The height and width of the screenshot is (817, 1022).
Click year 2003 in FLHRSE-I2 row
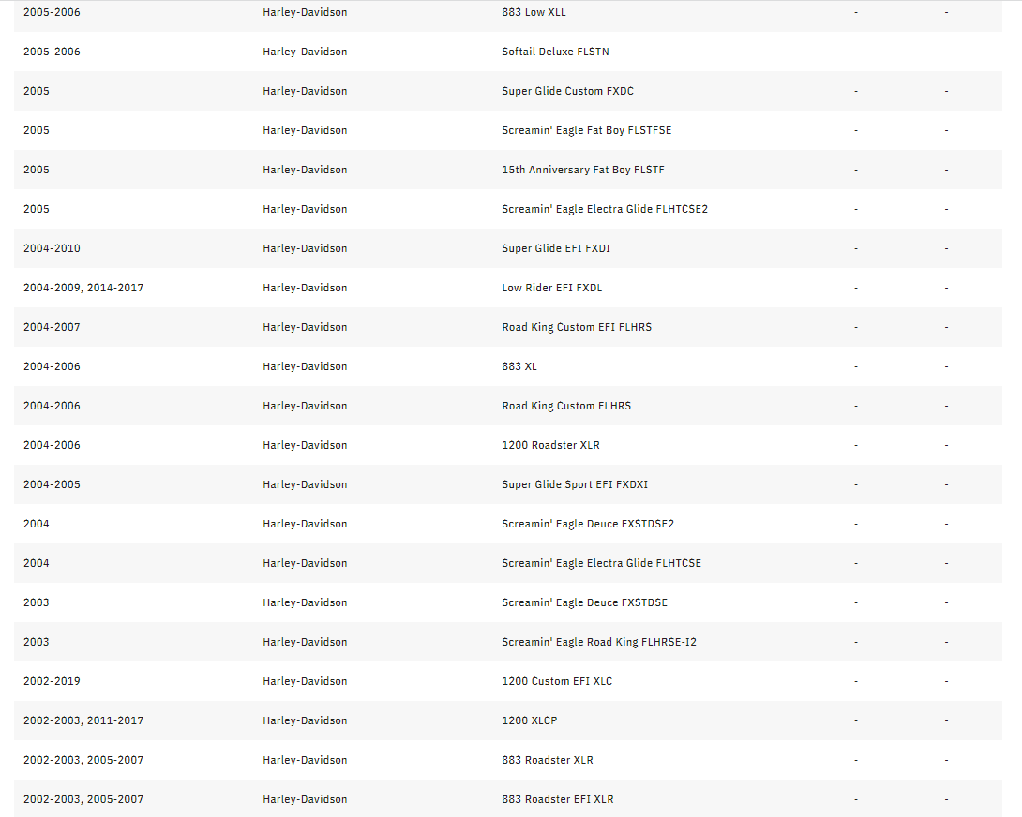tap(37, 642)
